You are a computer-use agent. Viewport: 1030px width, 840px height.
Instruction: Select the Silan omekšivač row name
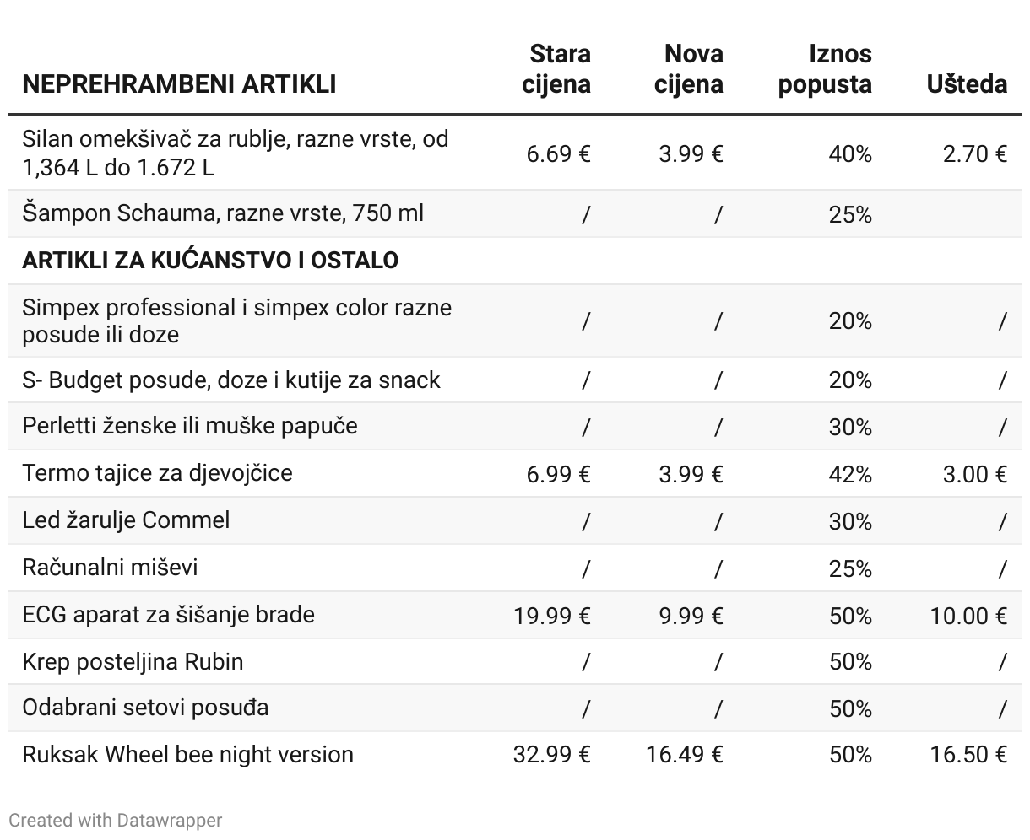click(x=236, y=153)
